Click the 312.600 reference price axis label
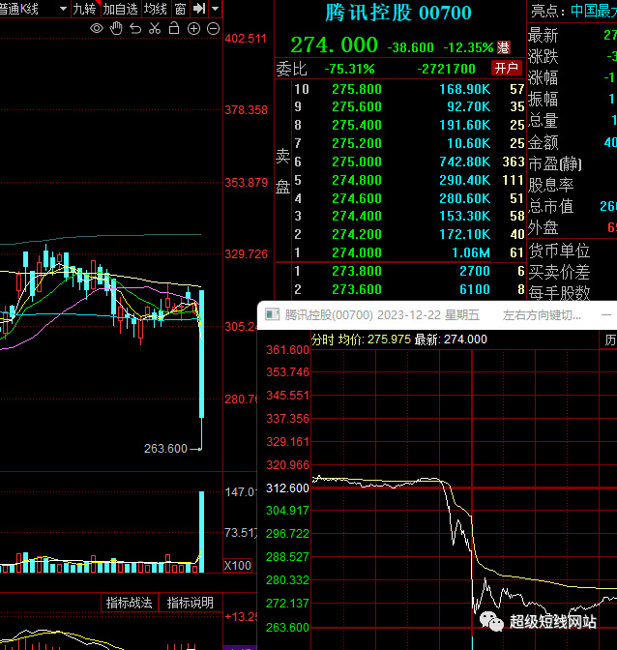 tap(287, 487)
